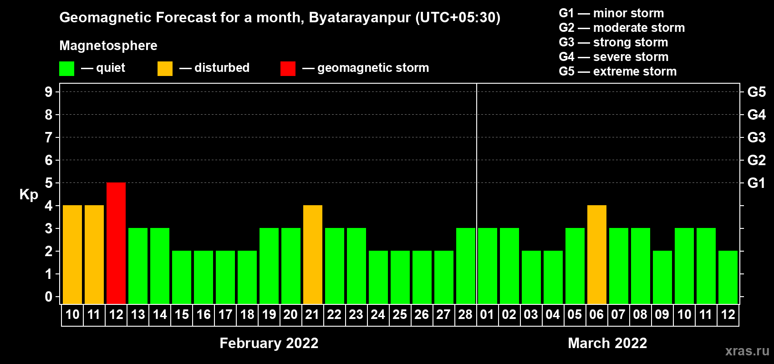Select the green bar for February 28

click(x=466, y=266)
